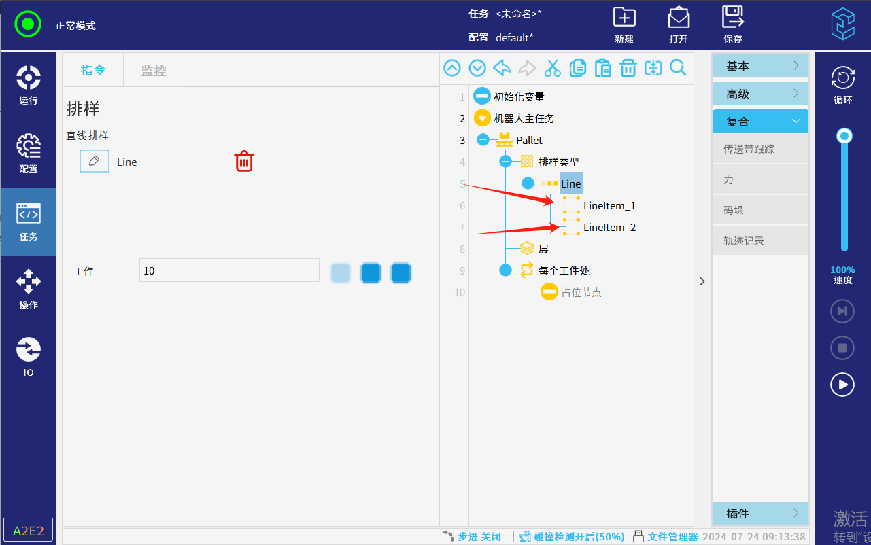
Task: Click the 保存 save button
Action: [x=732, y=24]
